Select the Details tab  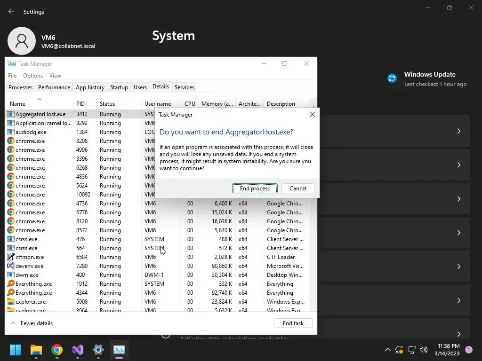tap(161, 86)
